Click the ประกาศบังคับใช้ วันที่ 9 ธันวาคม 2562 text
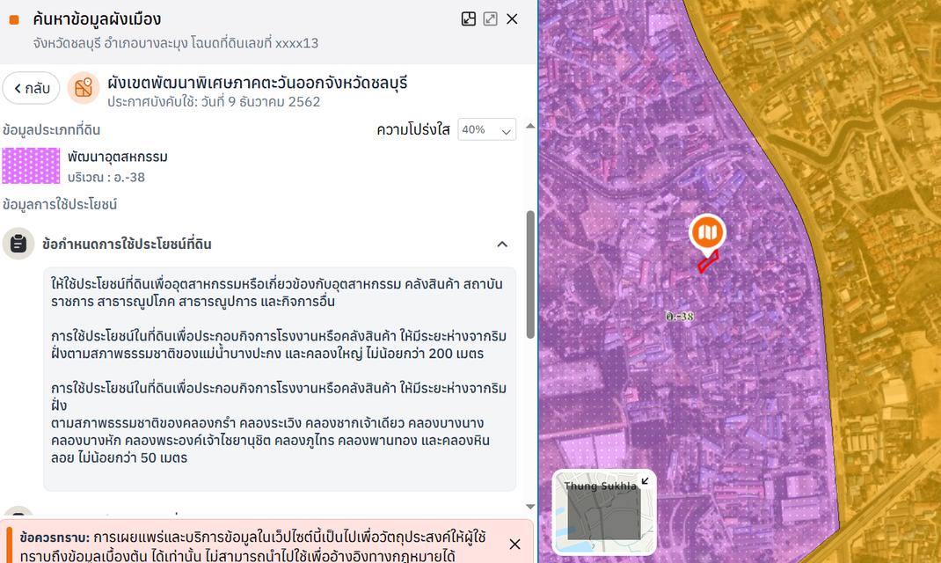The width and height of the screenshot is (941, 563). 214,102
